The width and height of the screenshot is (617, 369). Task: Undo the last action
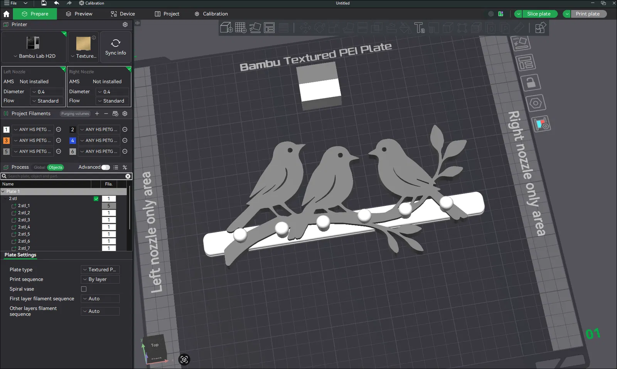pyautogui.click(x=57, y=3)
